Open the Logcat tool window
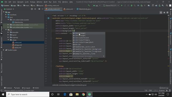This screenshot has height=97, width=172. (x=26, y=88)
